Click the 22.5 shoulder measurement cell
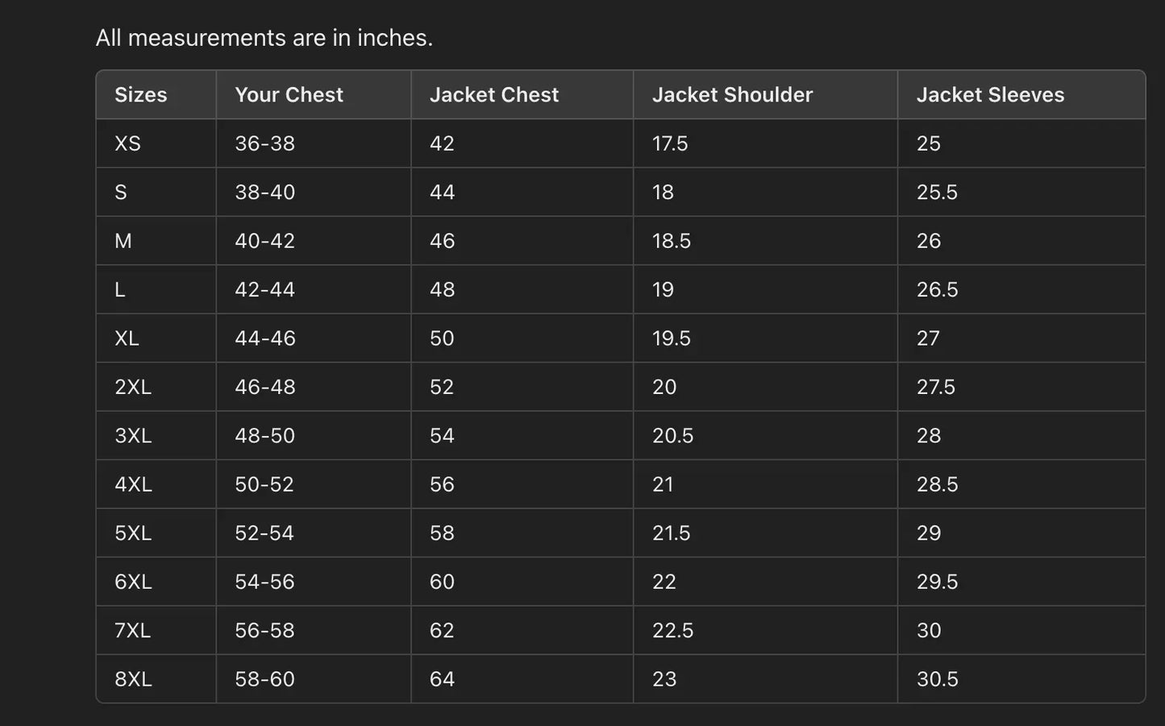This screenshot has height=726, width=1165. point(672,630)
